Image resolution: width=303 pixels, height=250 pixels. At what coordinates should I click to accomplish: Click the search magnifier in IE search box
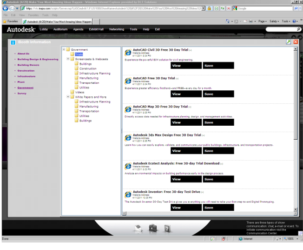[296, 8]
